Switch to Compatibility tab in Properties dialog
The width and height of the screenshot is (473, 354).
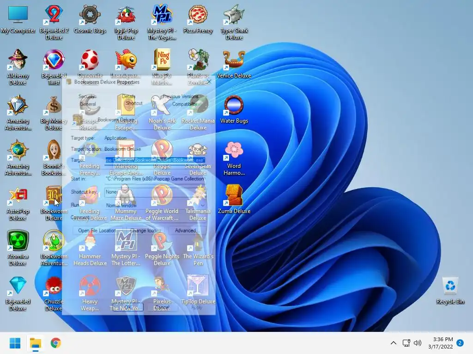pyautogui.click(x=185, y=104)
